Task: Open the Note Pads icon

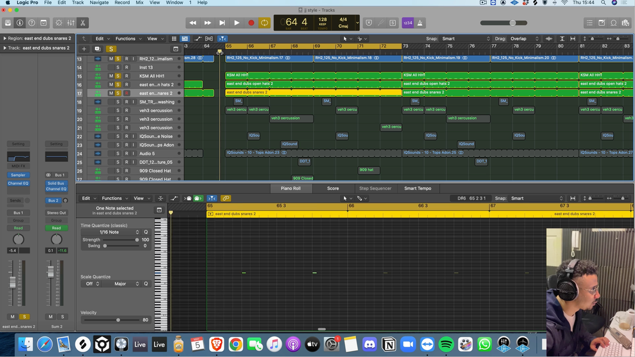Action: [x=601, y=23]
